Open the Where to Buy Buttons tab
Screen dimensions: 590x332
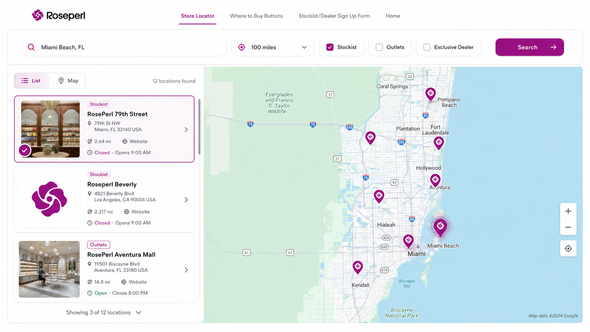coord(256,16)
